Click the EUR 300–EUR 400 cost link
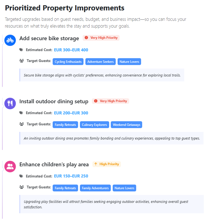Screen dimensions: 206x222 (x=71, y=50)
